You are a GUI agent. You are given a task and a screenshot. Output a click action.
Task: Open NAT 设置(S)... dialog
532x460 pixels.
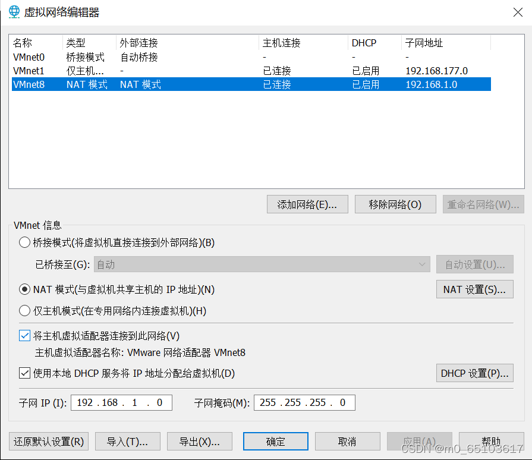tap(475, 289)
